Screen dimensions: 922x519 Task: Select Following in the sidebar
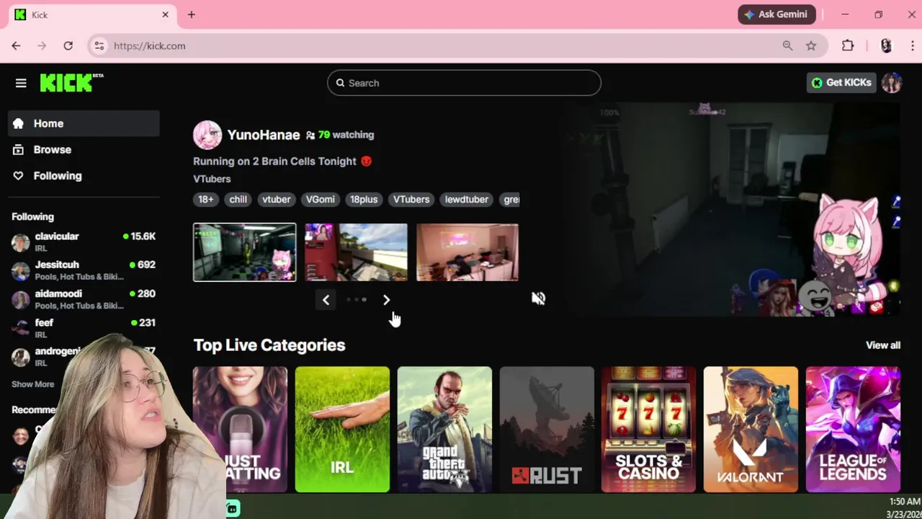point(84,175)
